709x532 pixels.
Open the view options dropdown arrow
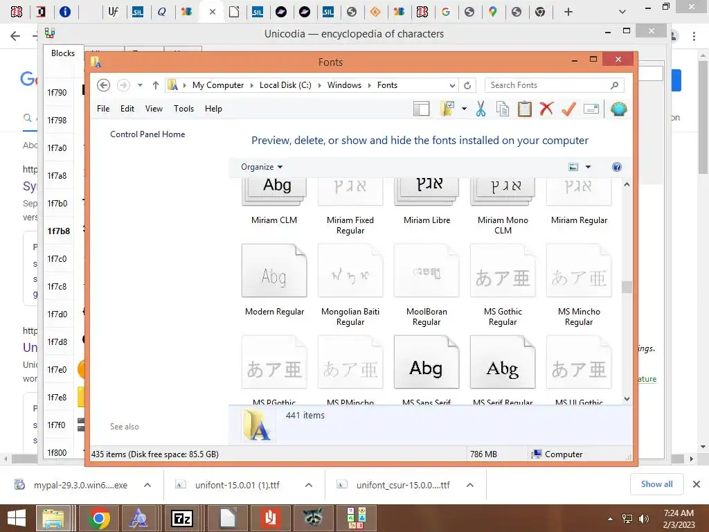coord(588,167)
